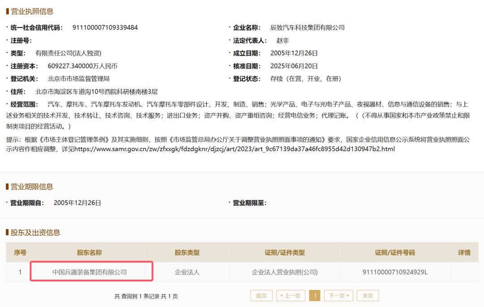Click the 营业期限至 label
Image resolution: width=484 pixels, height=307 pixels.
250,203
